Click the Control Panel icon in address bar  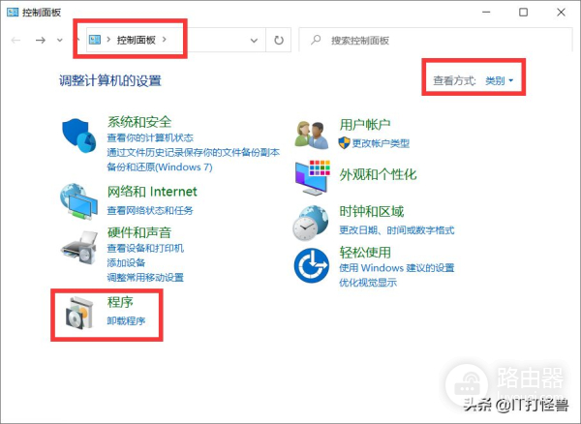click(95, 40)
